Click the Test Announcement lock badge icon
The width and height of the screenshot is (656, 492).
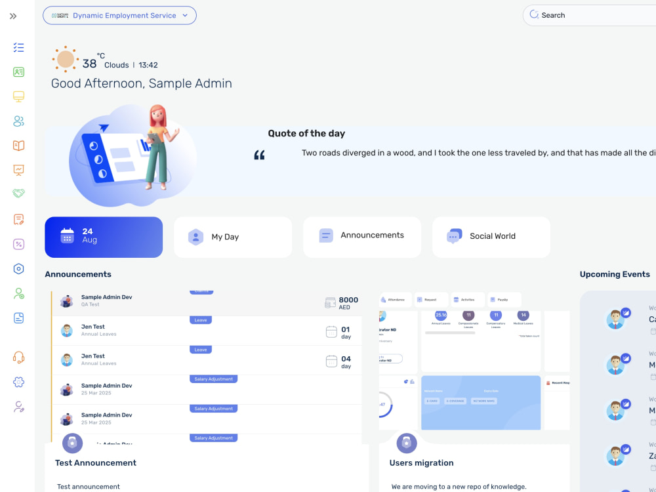[72, 443]
